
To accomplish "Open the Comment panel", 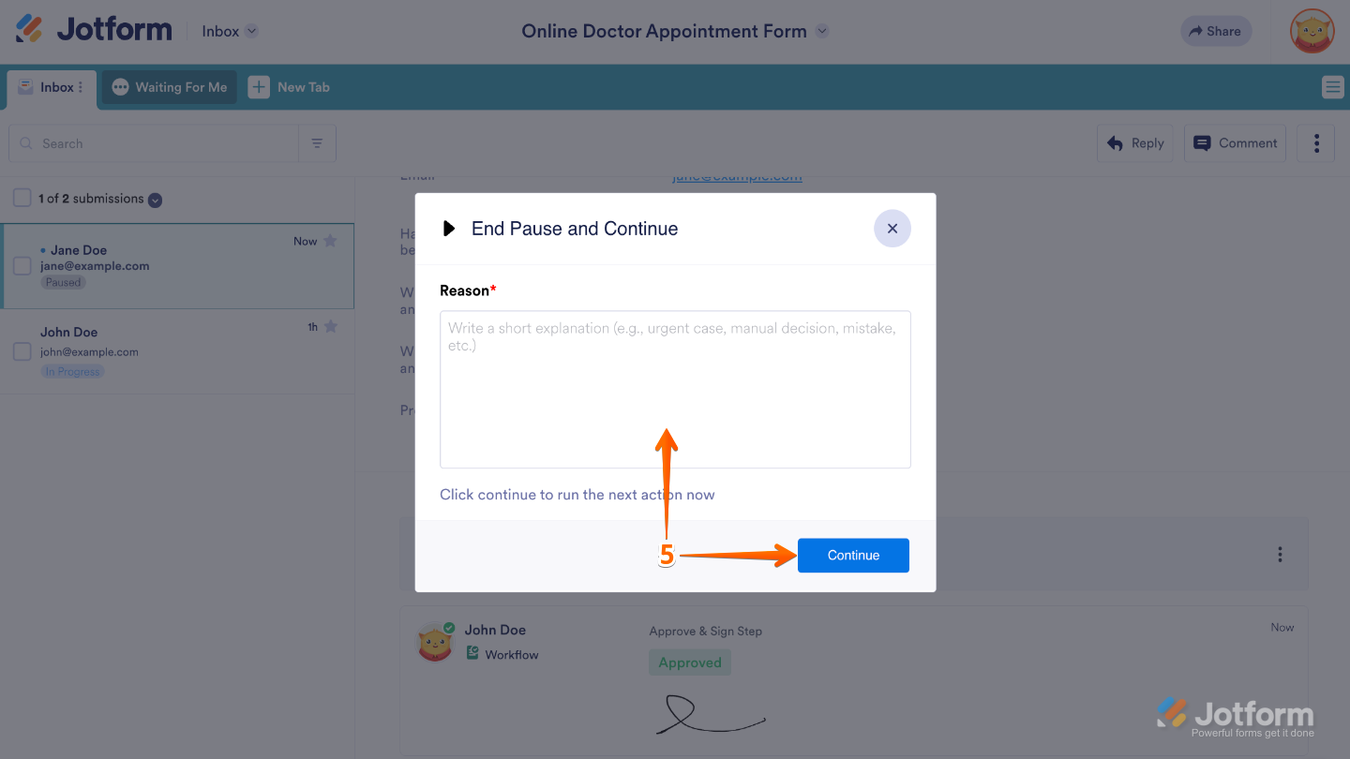I will click(1235, 142).
